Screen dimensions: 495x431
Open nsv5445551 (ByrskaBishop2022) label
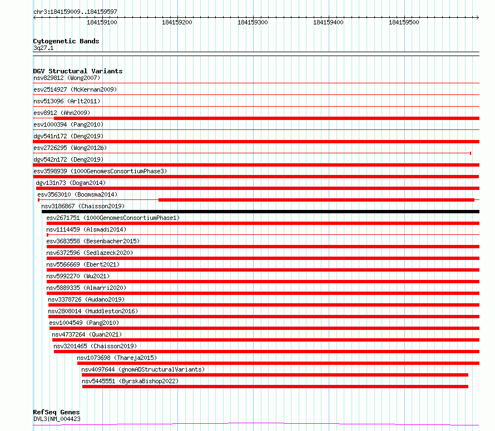[x=130, y=381]
